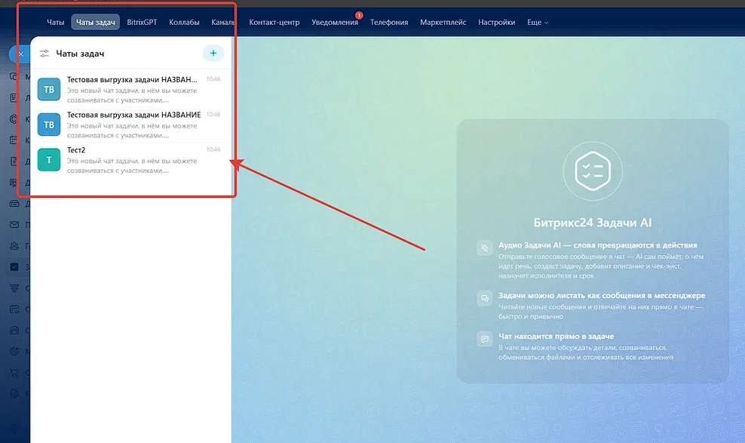Go to the Коллабы tab
Image resolution: width=745 pixels, height=443 pixels.
point(185,23)
